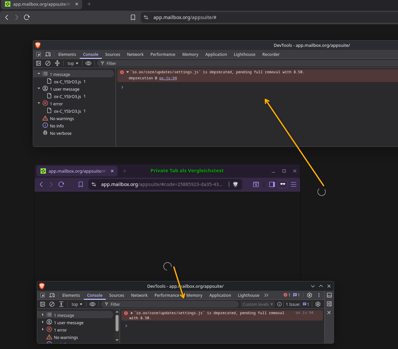Click the inspect element icon in the lower DevTools window

[43, 295]
